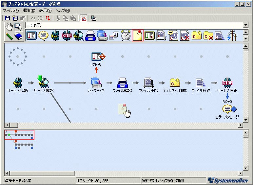Viewport: 253px width, 185px height.
Task: Click the RC≠0 condition label
Action: (227, 102)
